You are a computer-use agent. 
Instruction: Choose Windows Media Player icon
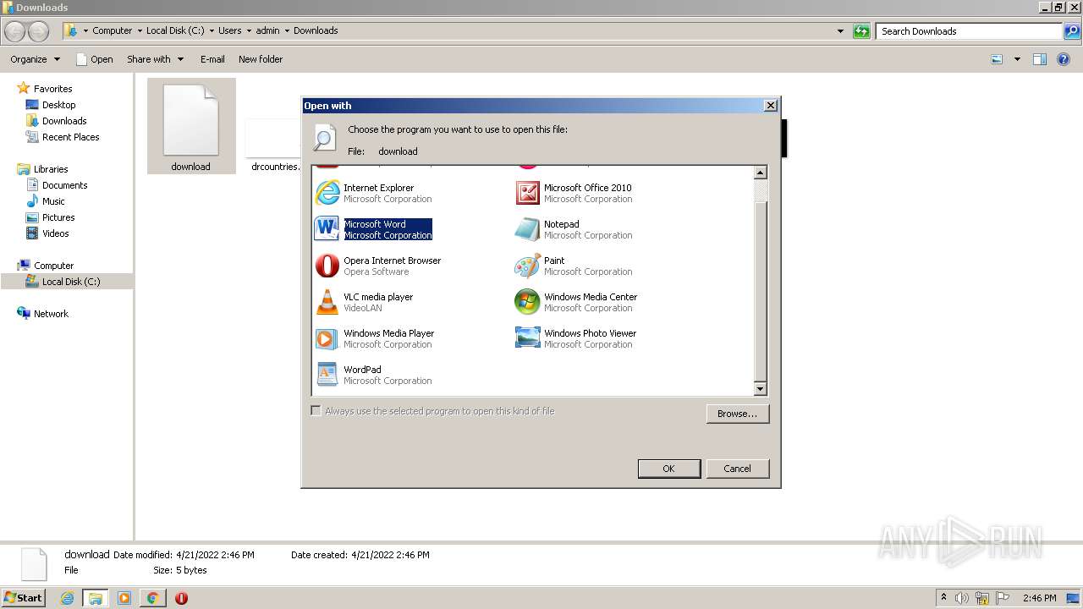tap(327, 338)
